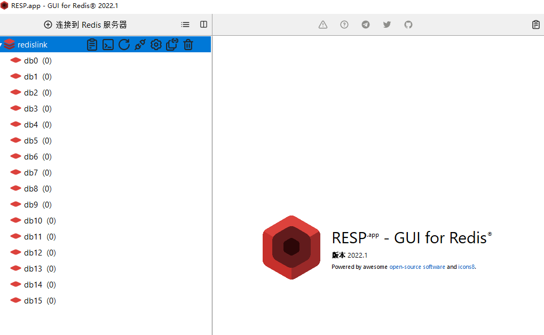Open the help question mark icon
The height and width of the screenshot is (335, 544).
pyautogui.click(x=344, y=25)
